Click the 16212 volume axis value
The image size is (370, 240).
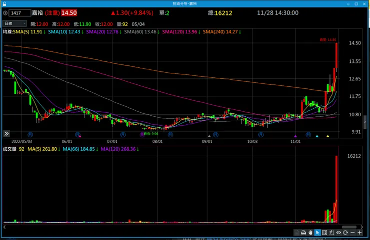point(354,156)
